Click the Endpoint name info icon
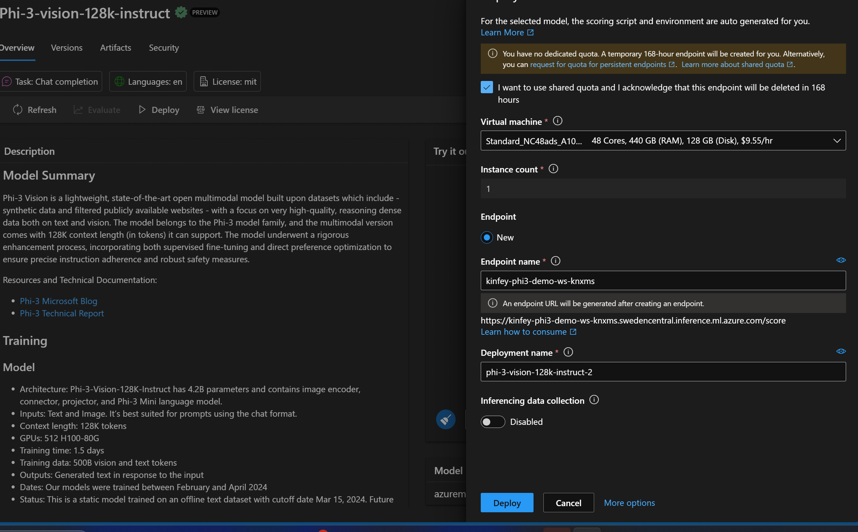Screen dimensions: 858x532 coord(556,261)
